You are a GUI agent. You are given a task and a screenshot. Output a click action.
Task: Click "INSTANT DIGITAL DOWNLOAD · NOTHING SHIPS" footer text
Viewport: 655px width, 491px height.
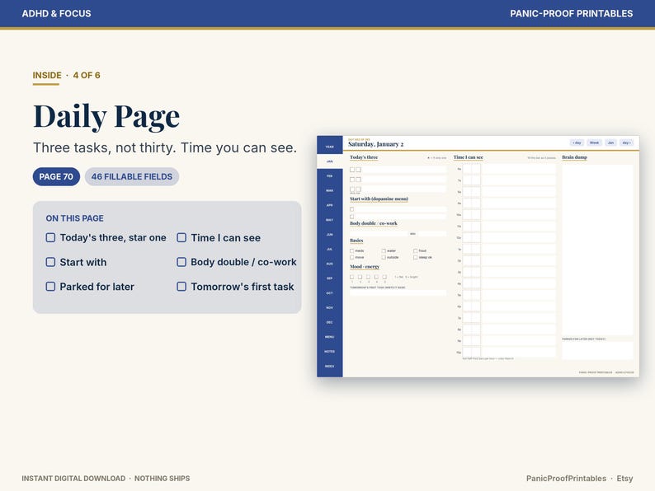click(106, 479)
